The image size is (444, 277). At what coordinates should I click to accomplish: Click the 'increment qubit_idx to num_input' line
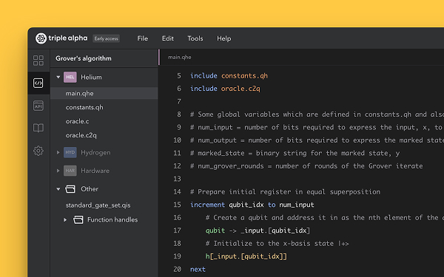click(252, 205)
